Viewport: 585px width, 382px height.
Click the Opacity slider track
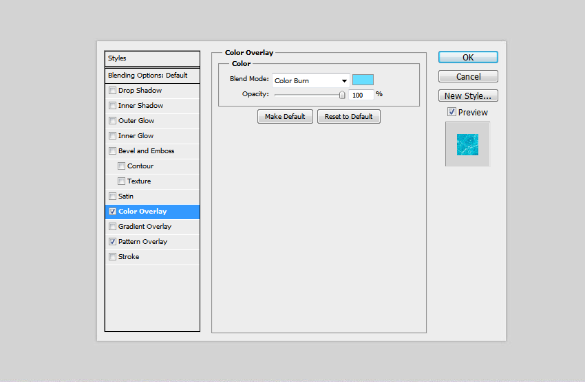pos(307,95)
